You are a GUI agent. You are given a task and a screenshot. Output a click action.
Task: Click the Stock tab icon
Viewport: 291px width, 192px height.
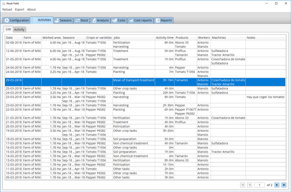click(x=78, y=20)
